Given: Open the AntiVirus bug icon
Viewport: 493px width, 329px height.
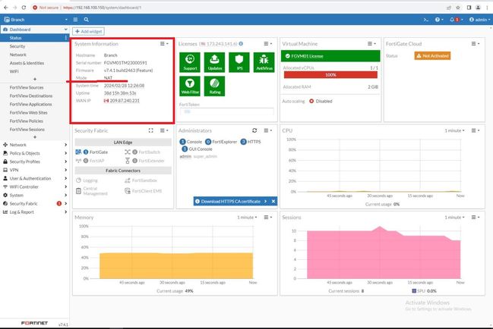Looking at the screenshot, I should pos(264,62).
